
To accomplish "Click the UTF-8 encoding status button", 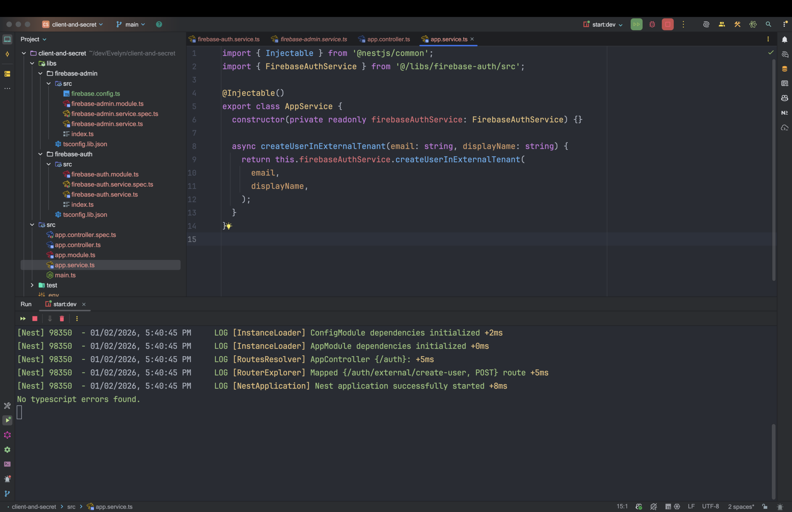I will click(710, 506).
